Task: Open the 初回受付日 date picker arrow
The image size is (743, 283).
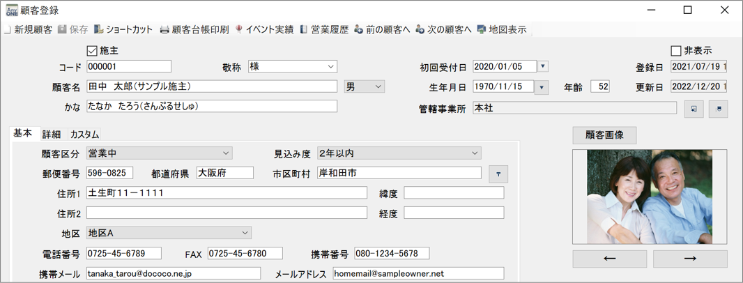Action: [x=544, y=66]
